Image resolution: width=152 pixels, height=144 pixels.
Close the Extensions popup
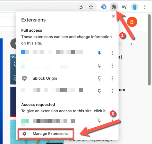click(114, 16)
